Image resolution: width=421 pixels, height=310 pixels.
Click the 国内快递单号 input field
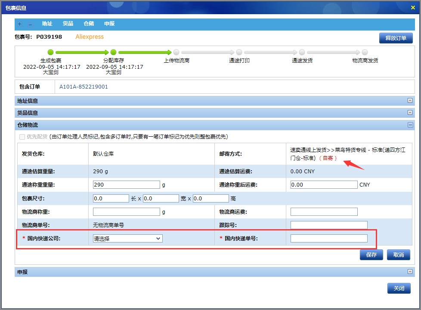pos(329,238)
